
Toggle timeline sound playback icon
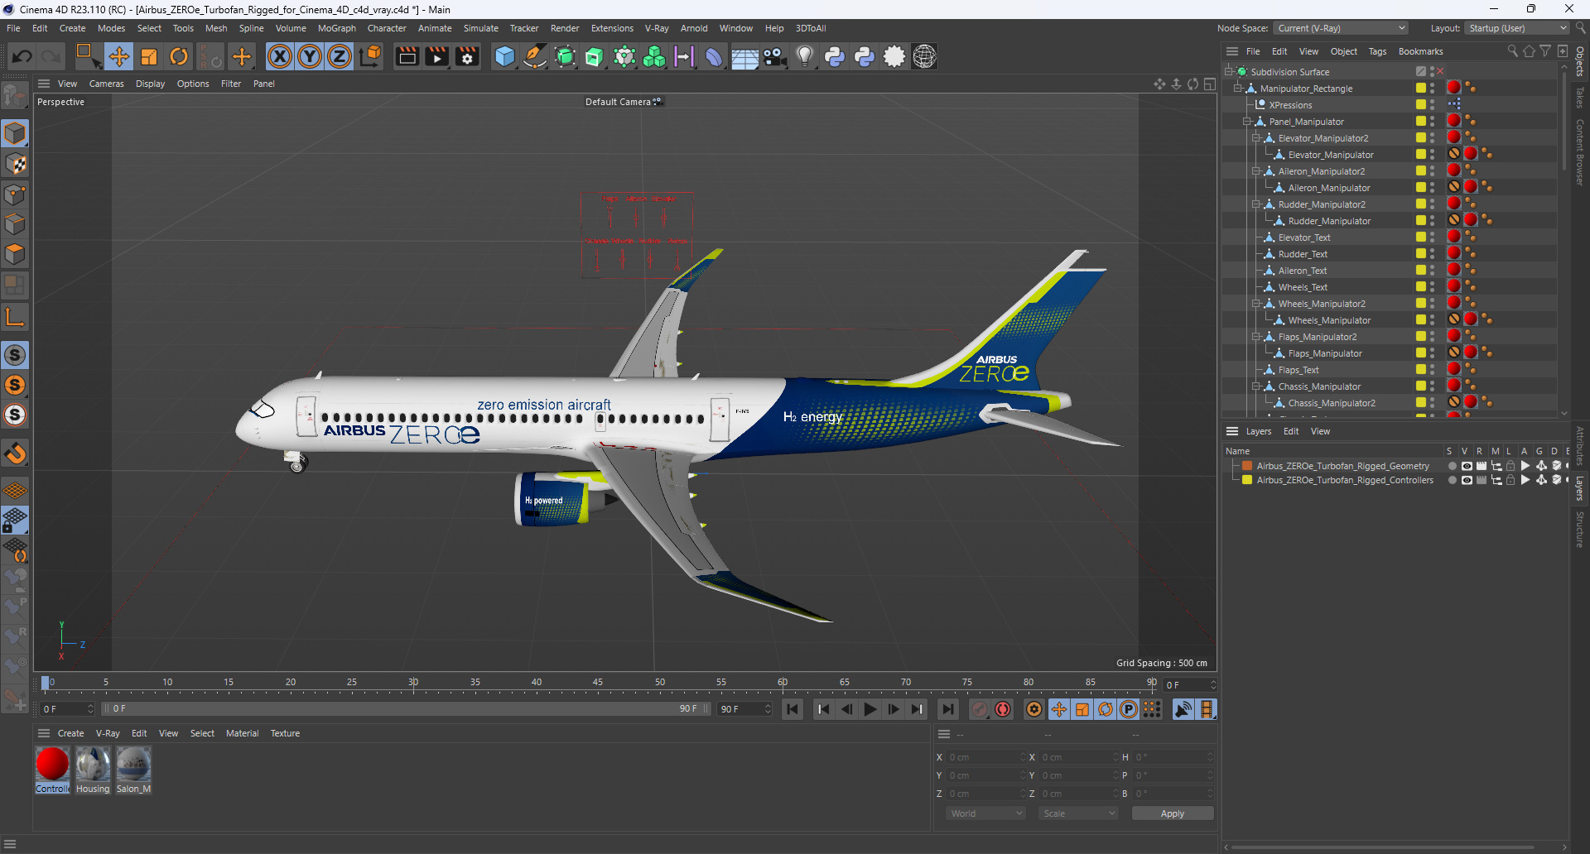(x=1183, y=709)
